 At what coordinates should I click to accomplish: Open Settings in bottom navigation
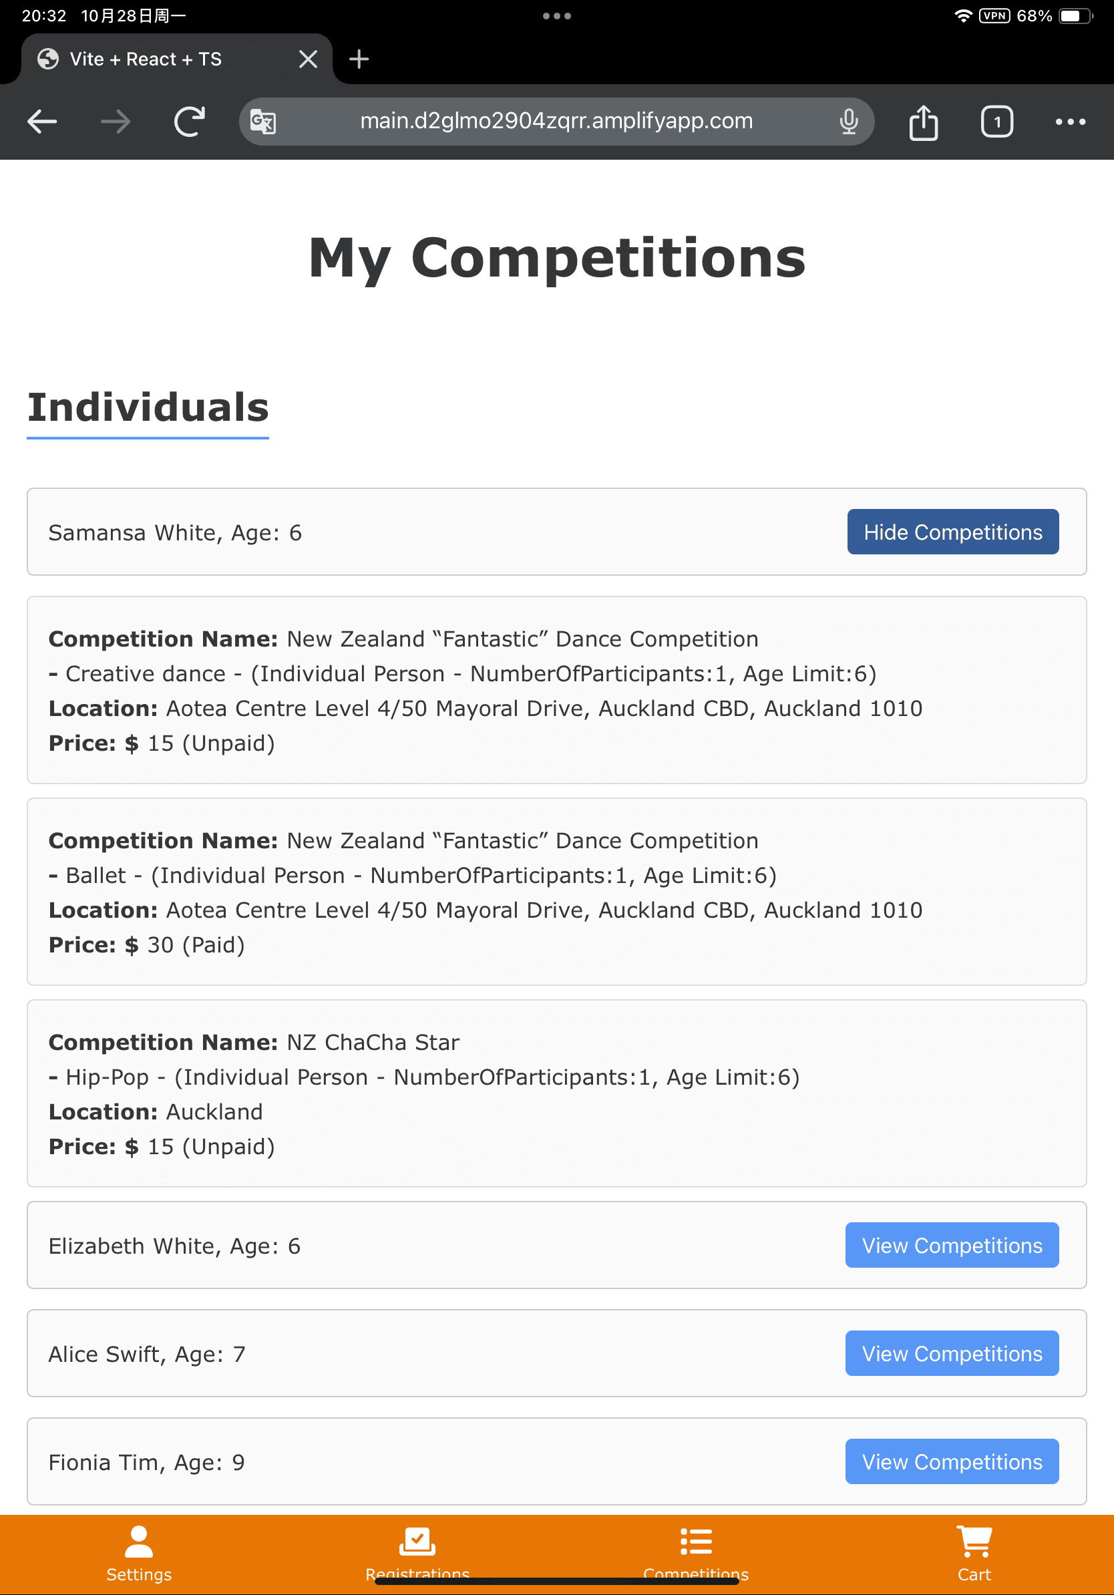click(x=139, y=1554)
